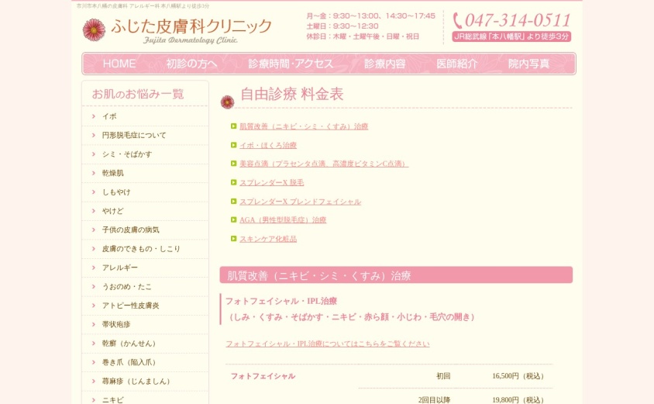The width and height of the screenshot is (654, 404).
Task: Open the スキンケア化粧品 link
Action: 268,239
